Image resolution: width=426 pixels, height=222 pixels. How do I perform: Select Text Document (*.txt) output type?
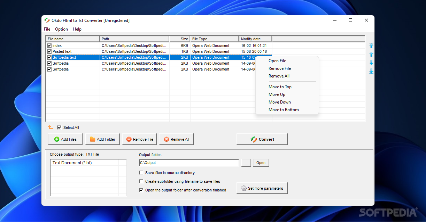pyautogui.click(x=72, y=163)
